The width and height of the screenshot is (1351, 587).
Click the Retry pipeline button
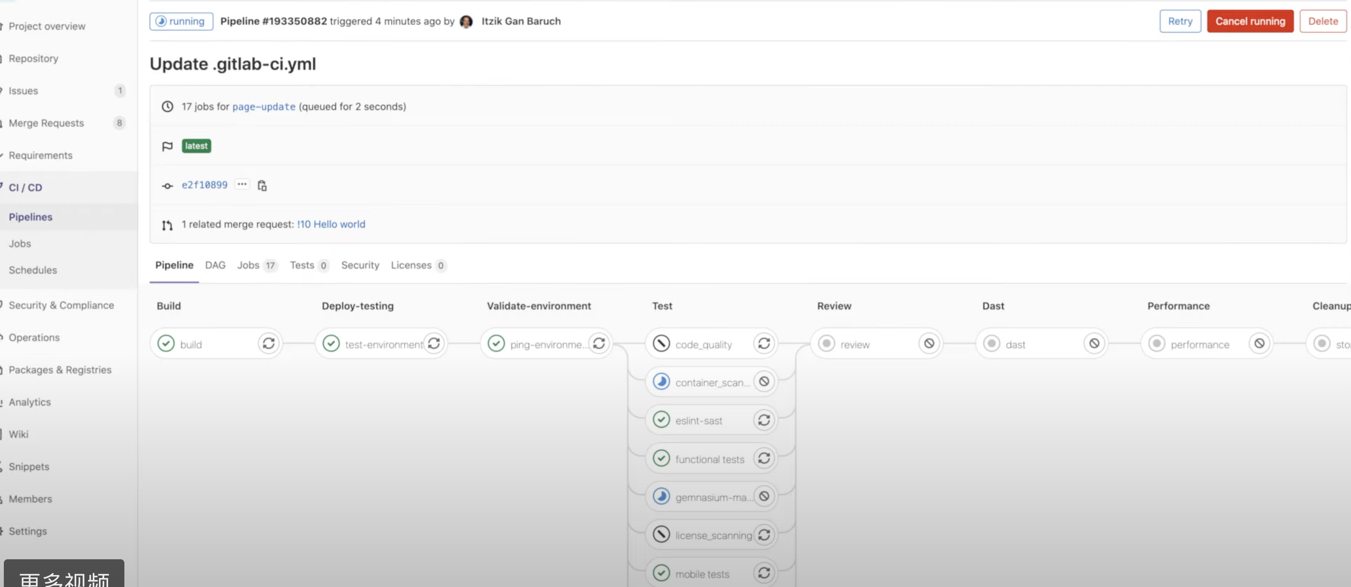(1180, 22)
